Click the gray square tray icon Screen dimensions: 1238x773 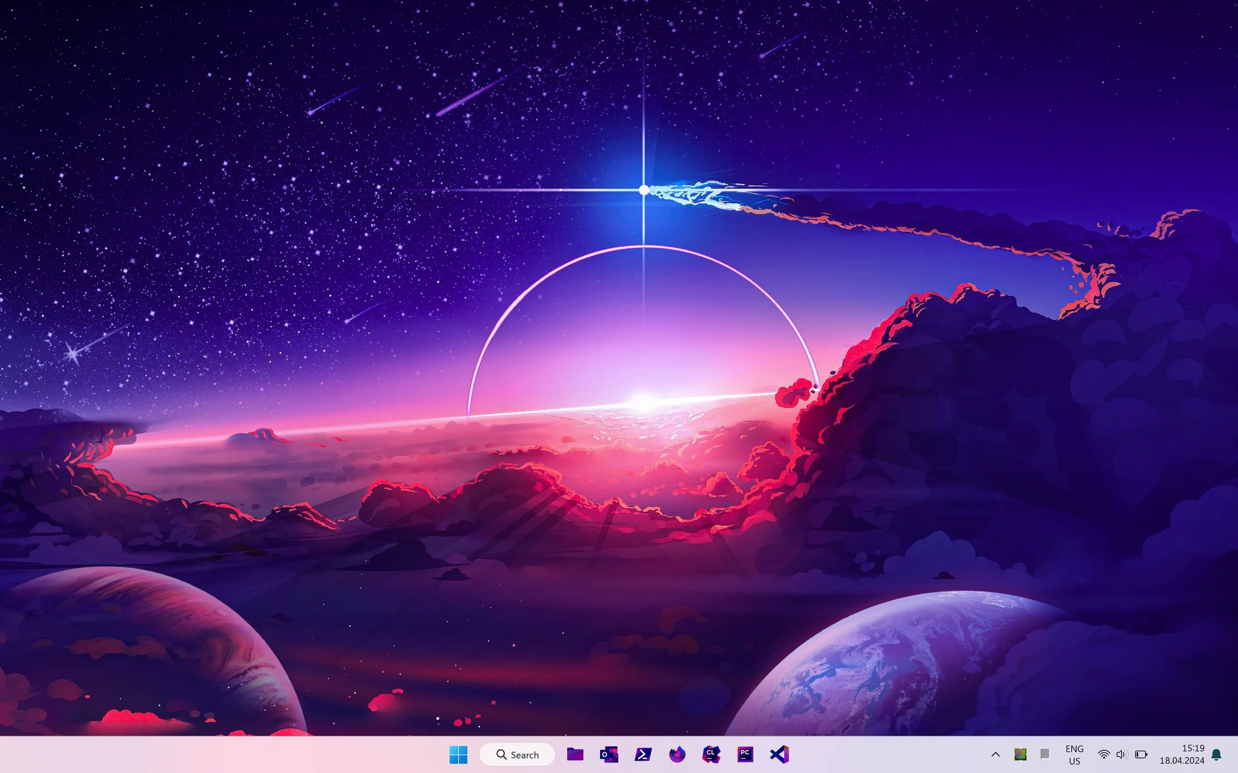(x=1045, y=754)
